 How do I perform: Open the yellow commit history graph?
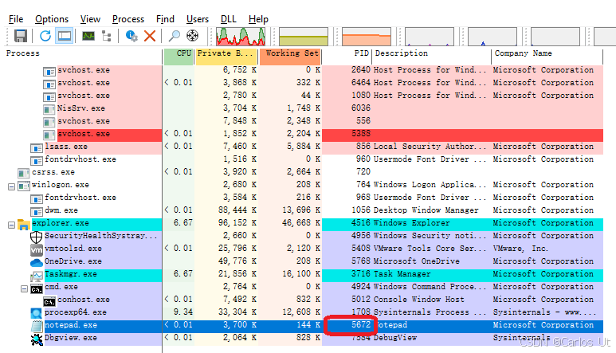pos(304,37)
